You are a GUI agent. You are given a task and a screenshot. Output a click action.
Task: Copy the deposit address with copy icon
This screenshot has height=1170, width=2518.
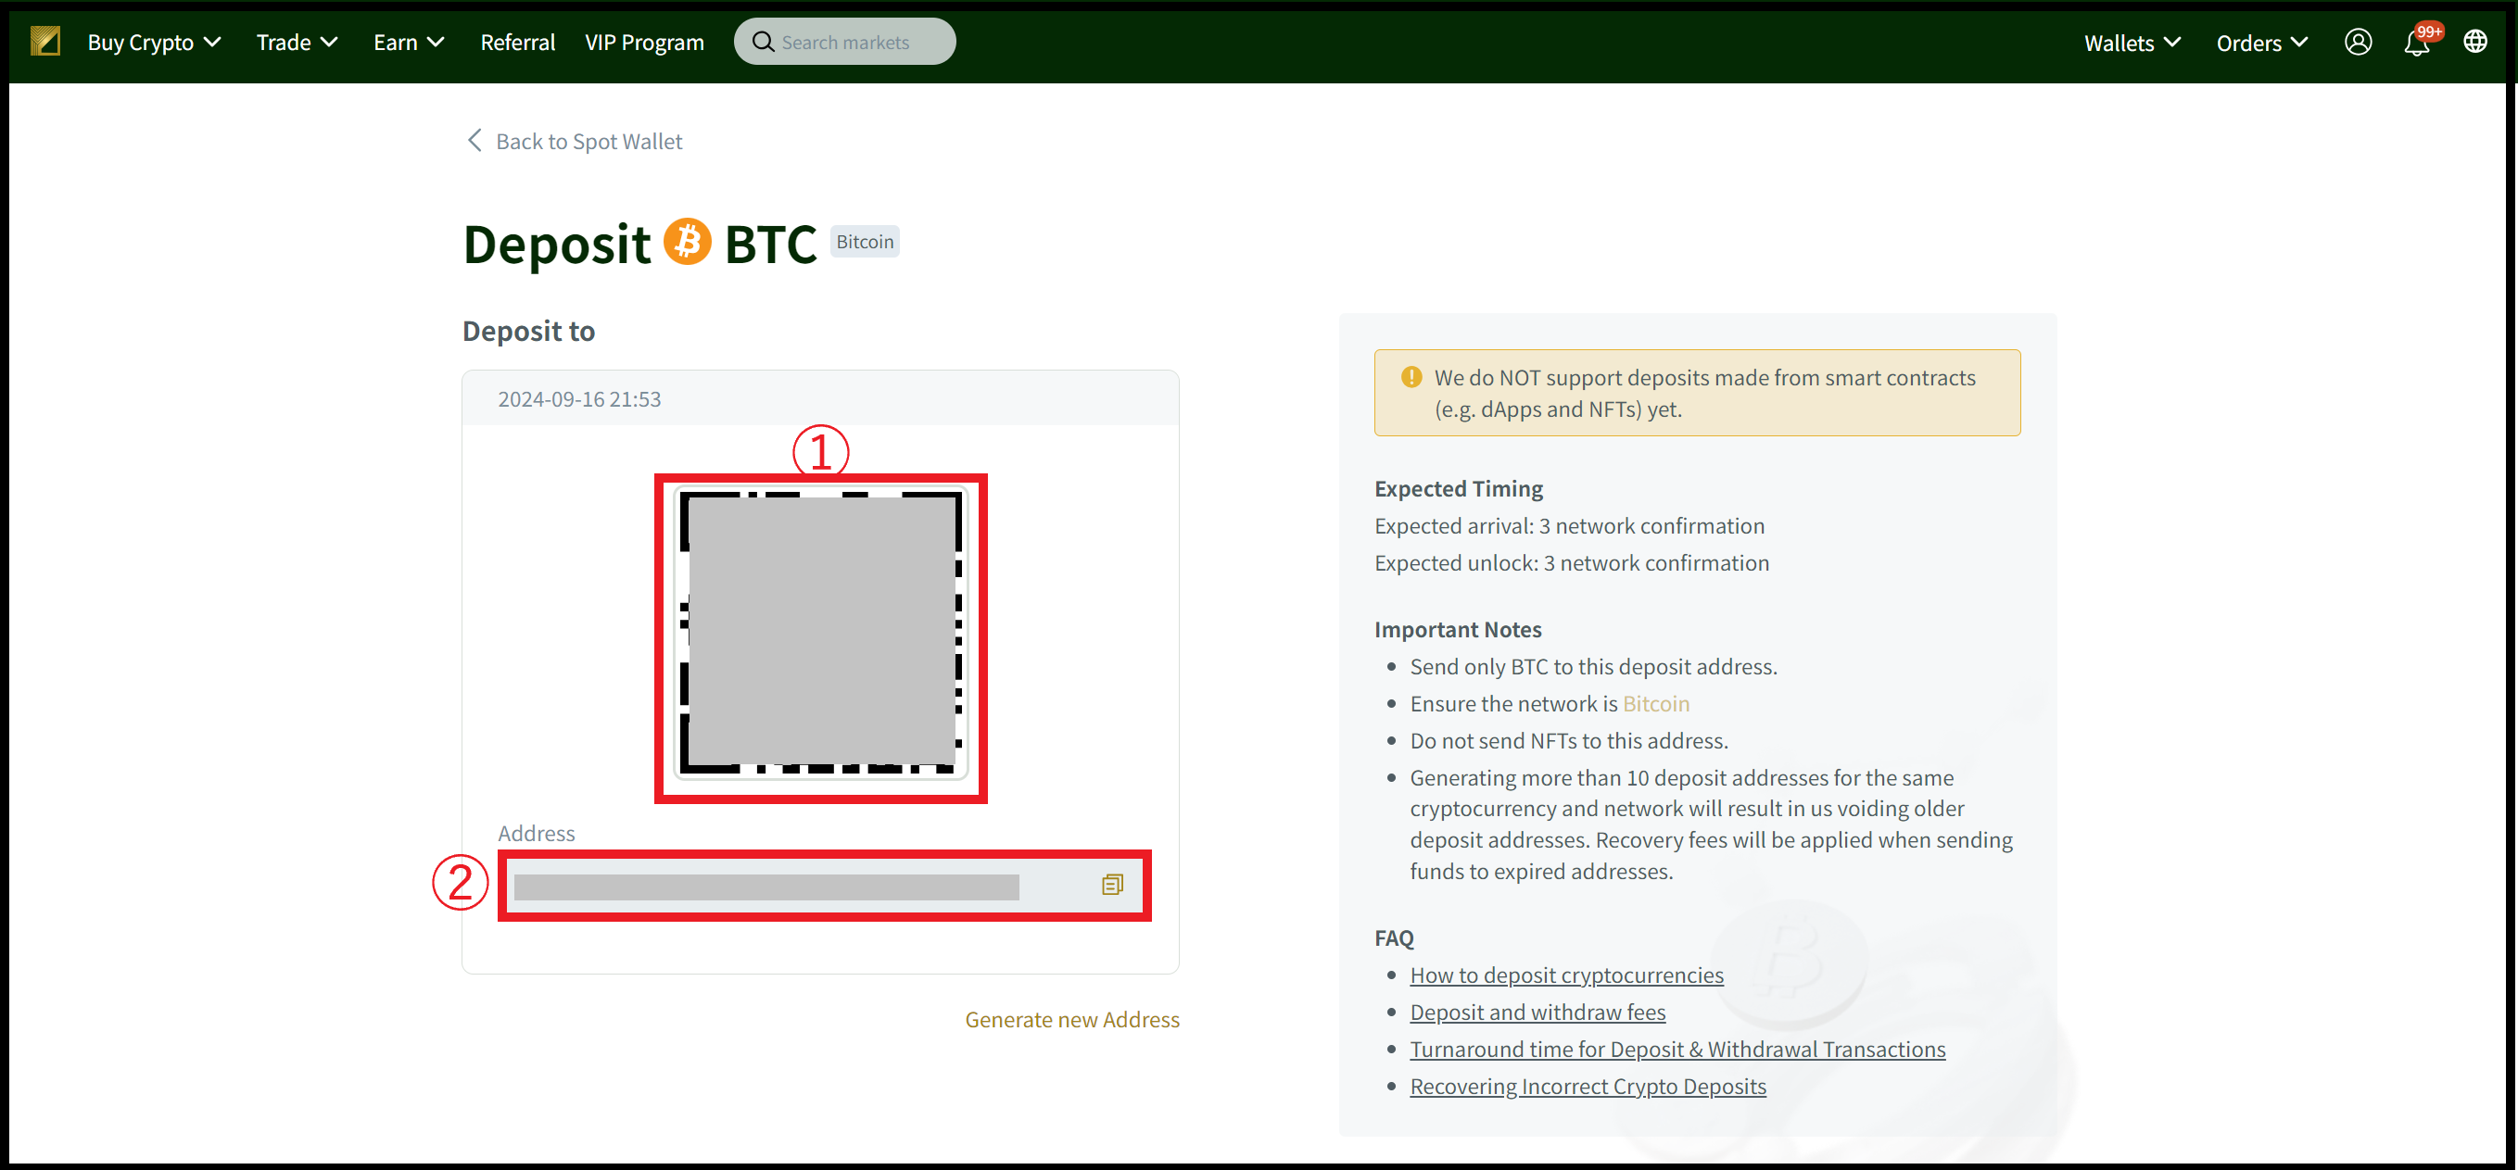[1112, 885]
